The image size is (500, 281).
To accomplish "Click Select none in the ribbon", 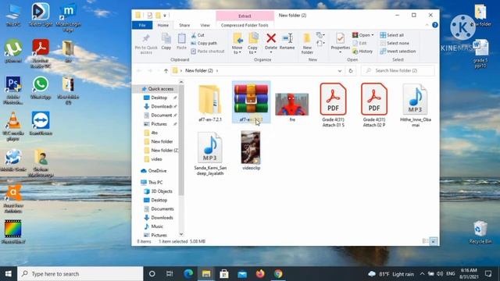I will [x=395, y=43].
